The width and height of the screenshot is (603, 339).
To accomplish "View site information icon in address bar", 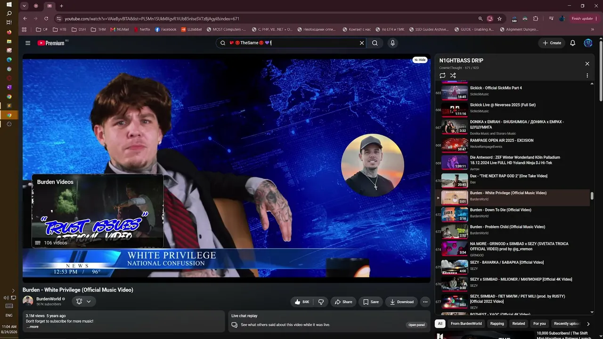I will (59, 18).
